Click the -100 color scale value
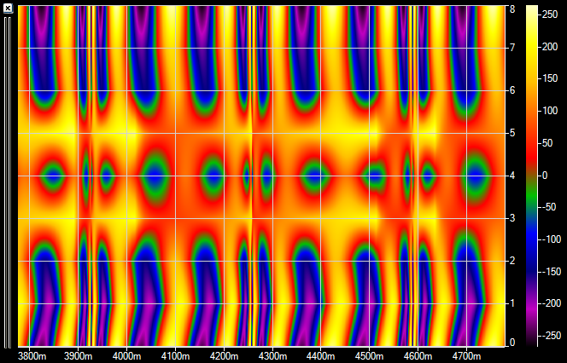 (x=552, y=239)
